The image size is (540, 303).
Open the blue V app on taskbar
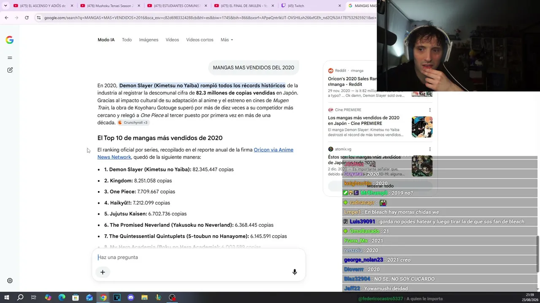pyautogui.click(x=117, y=298)
